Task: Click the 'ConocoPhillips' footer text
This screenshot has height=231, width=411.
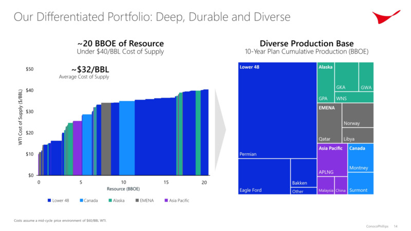Action: [x=377, y=226]
